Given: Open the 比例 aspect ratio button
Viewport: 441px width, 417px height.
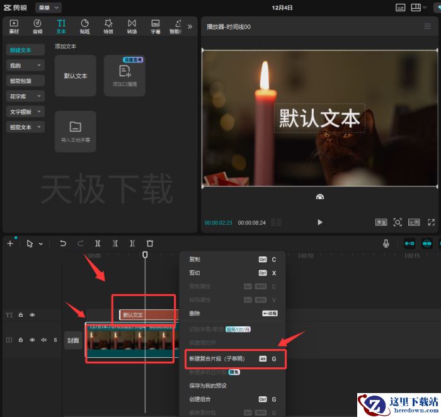Looking at the screenshot, I should click(414, 222).
